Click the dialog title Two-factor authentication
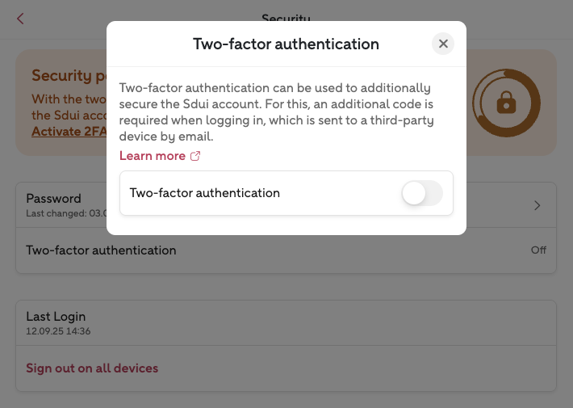Image resolution: width=573 pixels, height=408 pixels. [x=286, y=44]
